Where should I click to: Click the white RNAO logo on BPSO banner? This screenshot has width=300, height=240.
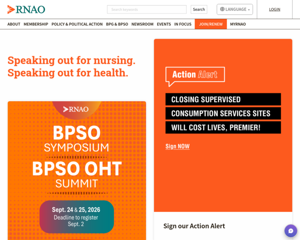click(x=76, y=109)
